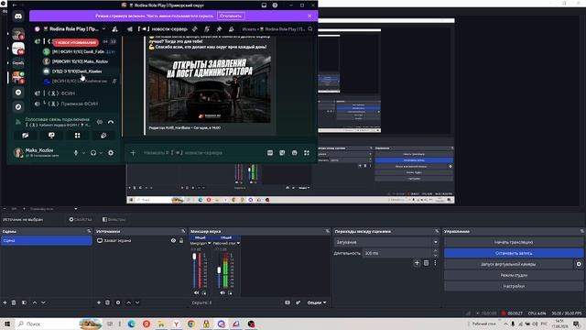
Task: Open output device options arrow beside headphones
Action: pos(101,153)
